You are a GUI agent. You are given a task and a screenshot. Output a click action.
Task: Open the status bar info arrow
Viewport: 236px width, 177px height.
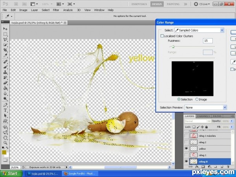(x=66, y=167)
